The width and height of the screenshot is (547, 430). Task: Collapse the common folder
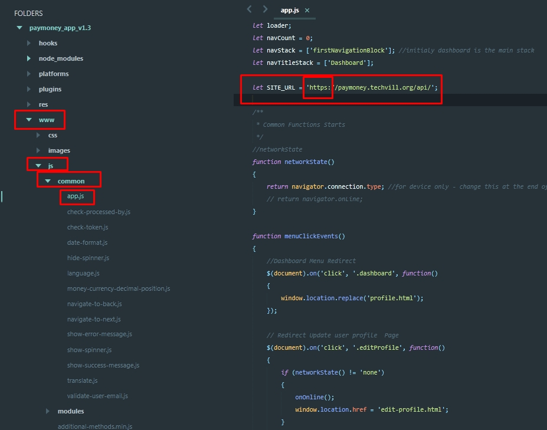click(x=48, y=181)
